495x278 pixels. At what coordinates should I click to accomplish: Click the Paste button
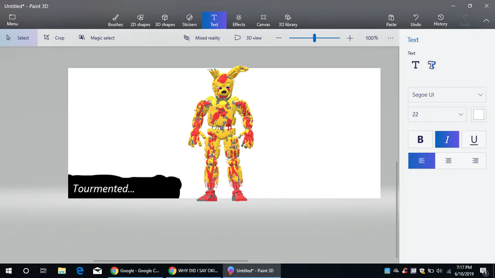coord(391,20)
